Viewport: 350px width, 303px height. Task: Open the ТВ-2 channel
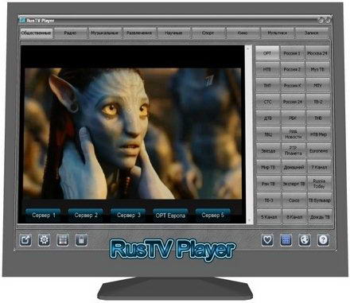tap(318, 102)
